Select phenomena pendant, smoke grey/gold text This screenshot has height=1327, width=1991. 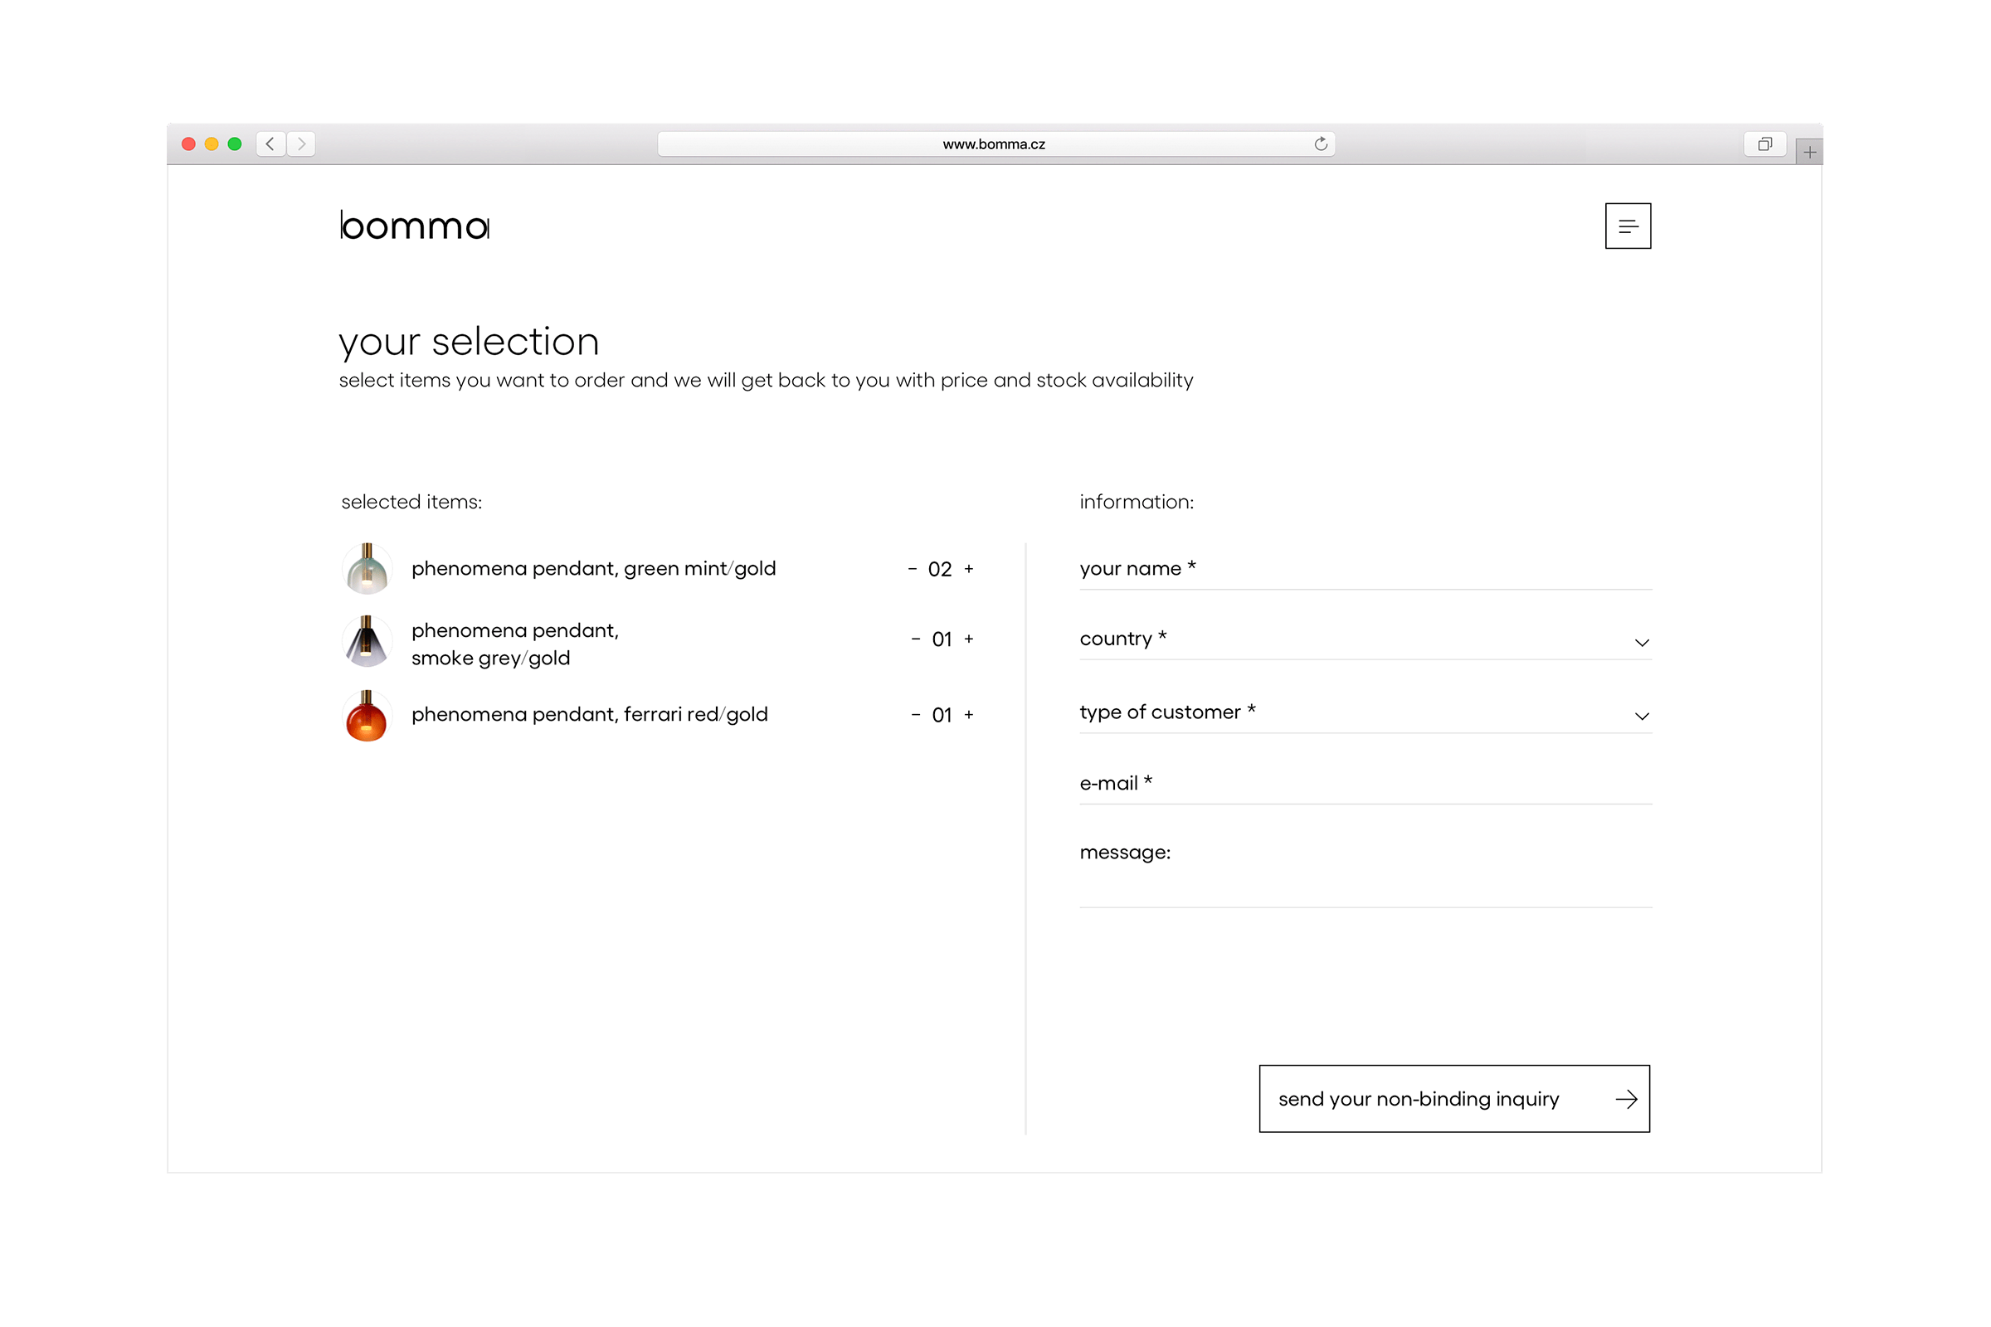click(515, 644)
